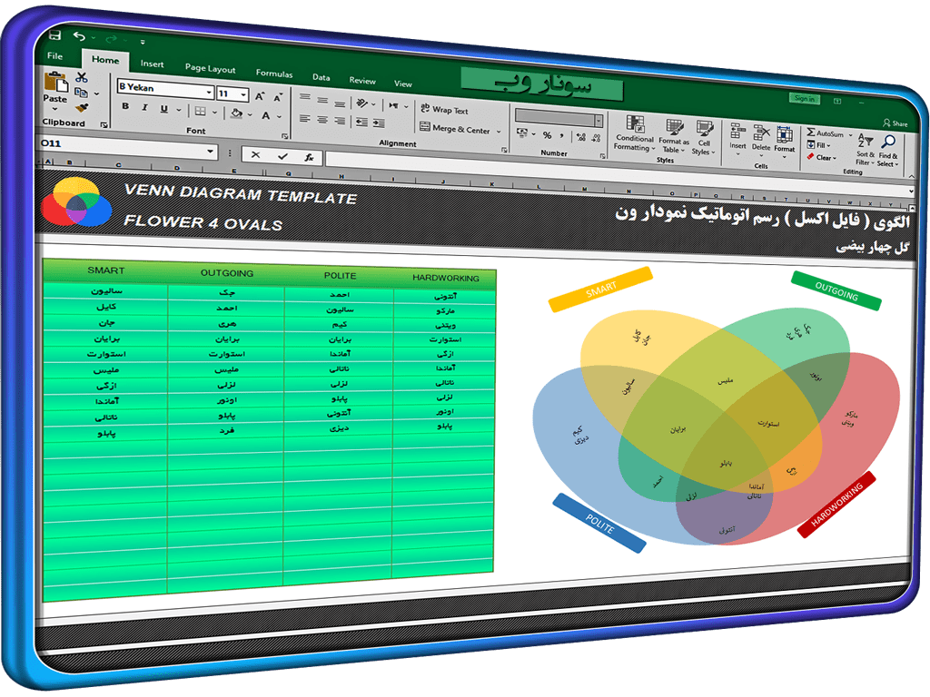Click the Fill Color bucket icon

tap(237, 113)
